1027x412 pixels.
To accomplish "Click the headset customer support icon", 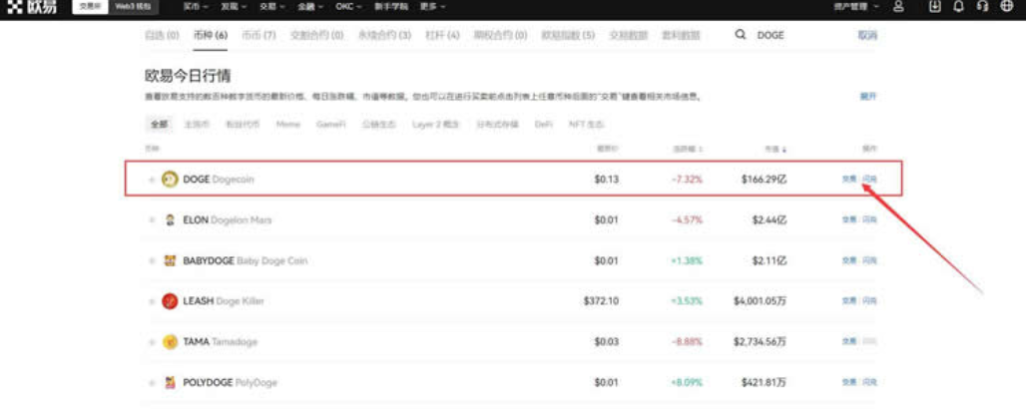I will coord(982,7).
